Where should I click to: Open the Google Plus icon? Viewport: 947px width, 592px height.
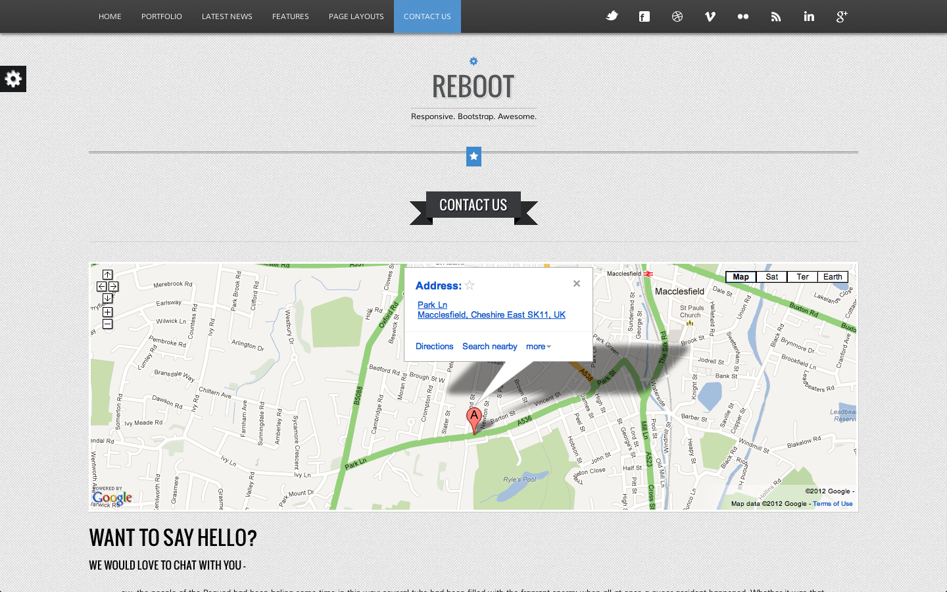tap(842, 16)
